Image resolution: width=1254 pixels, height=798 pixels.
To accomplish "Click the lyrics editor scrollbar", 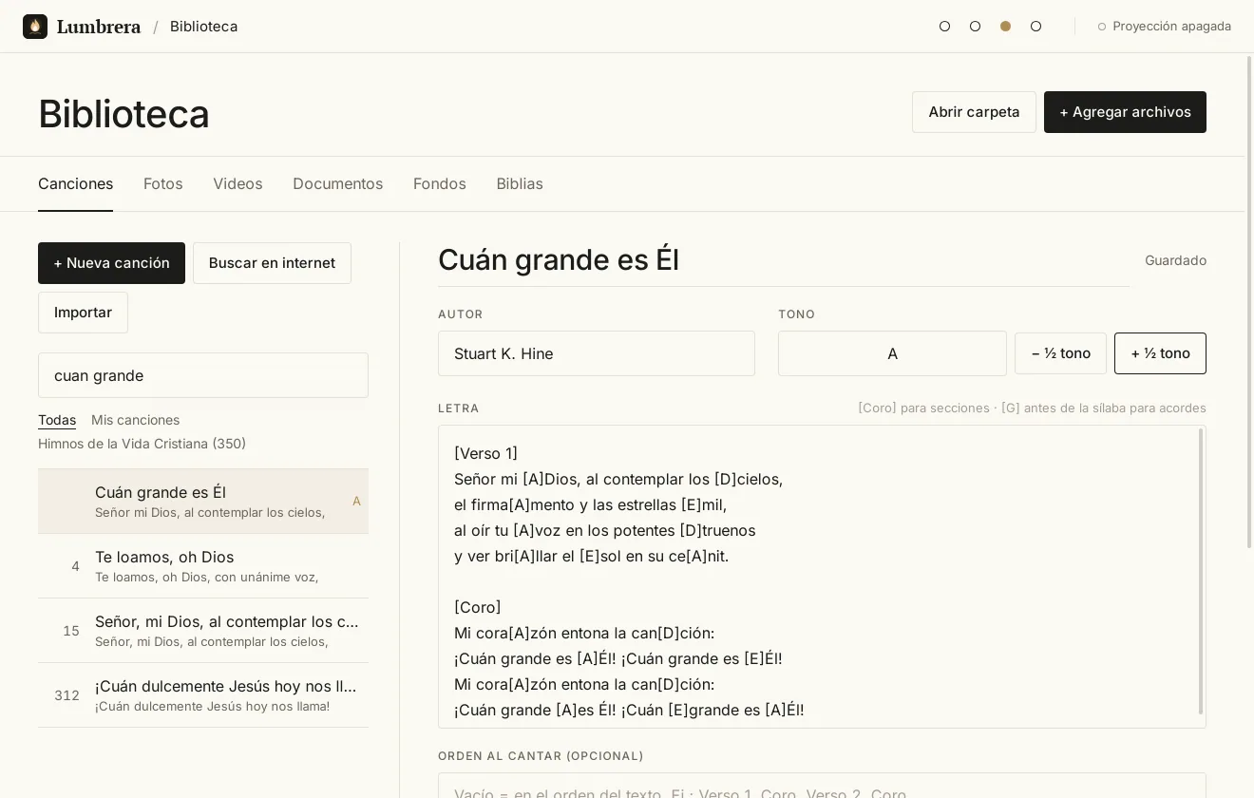I will point(1201,571).
